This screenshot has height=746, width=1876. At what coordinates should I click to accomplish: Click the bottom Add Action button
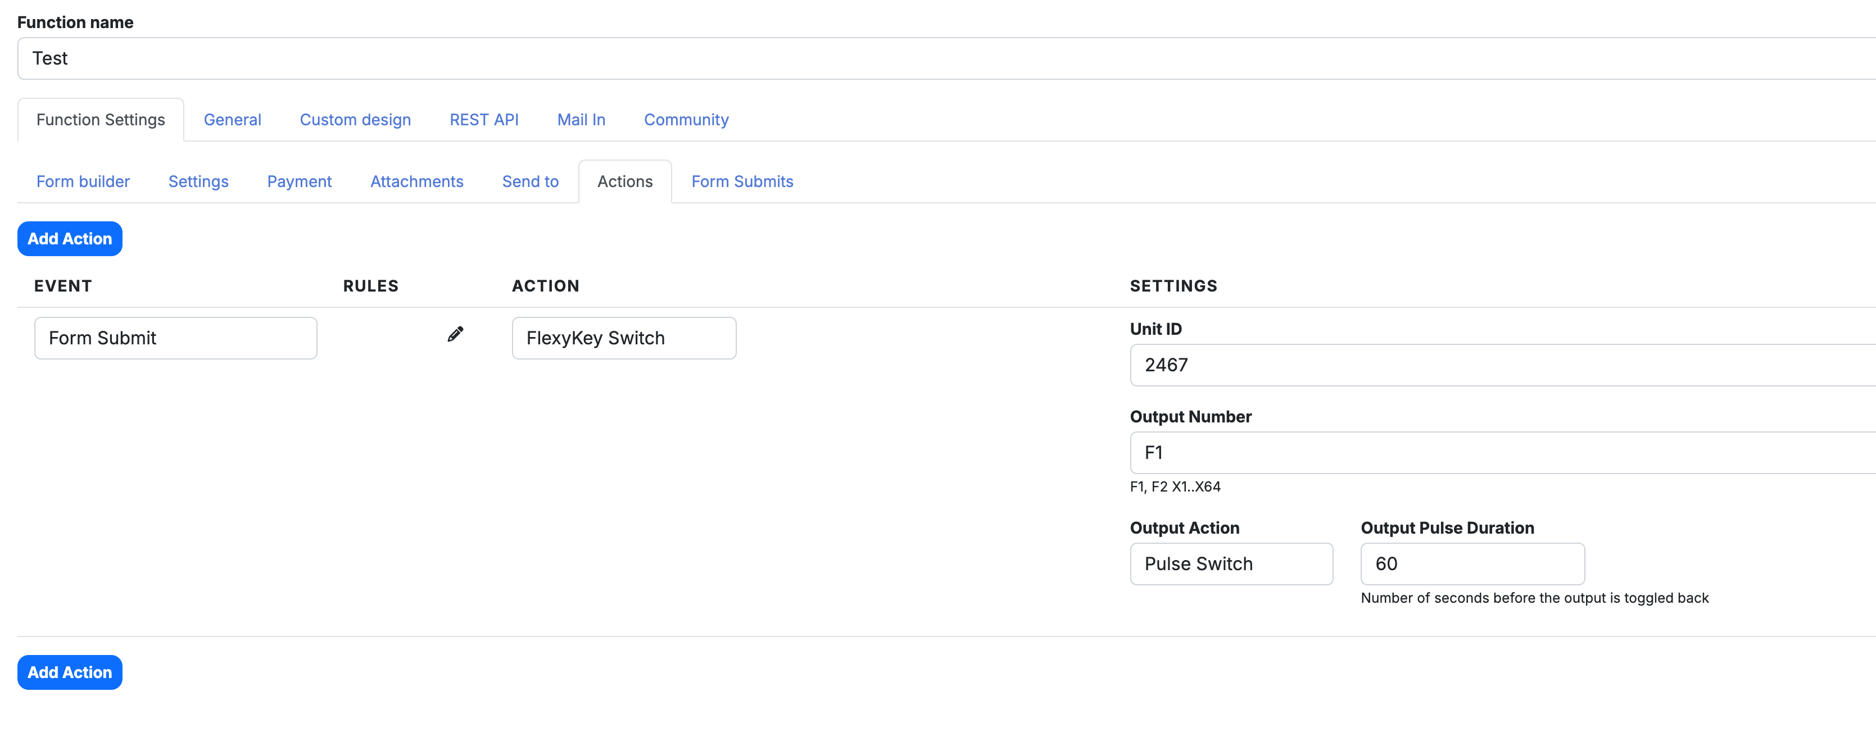point(70,672)
